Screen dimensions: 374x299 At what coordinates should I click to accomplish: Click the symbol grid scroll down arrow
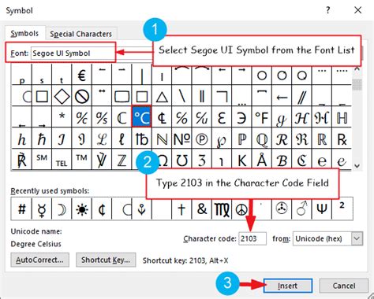pos(357,166)
